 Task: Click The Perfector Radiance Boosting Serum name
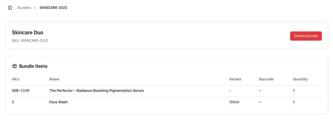96,91
